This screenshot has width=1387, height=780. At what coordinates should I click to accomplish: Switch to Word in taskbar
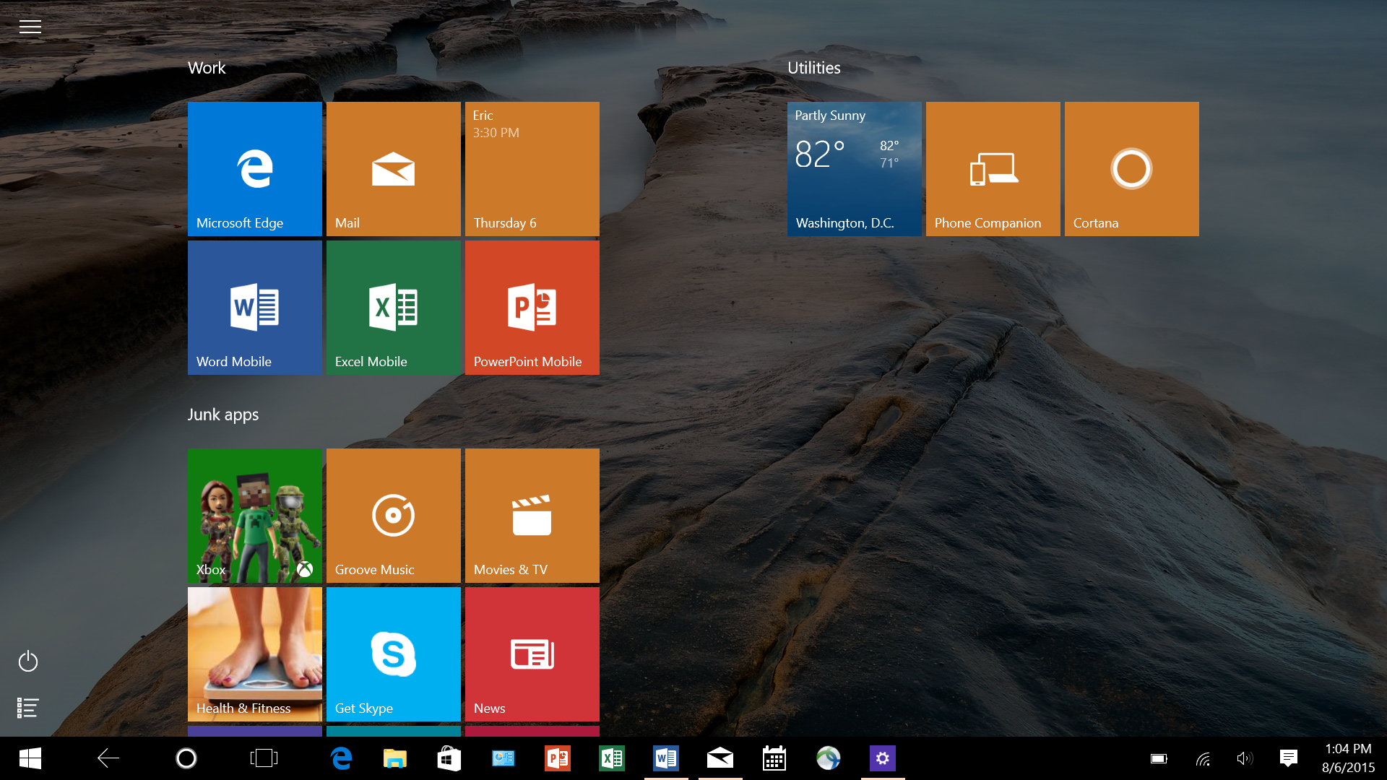pyautogui.click(x=666, y=758)
